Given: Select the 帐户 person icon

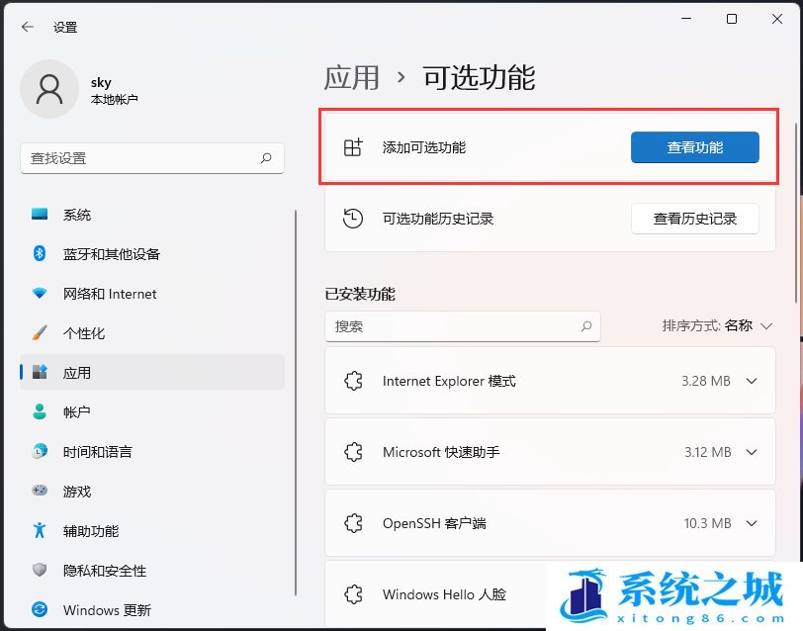Looking at the screenshot, I should (x=40, y=411).
